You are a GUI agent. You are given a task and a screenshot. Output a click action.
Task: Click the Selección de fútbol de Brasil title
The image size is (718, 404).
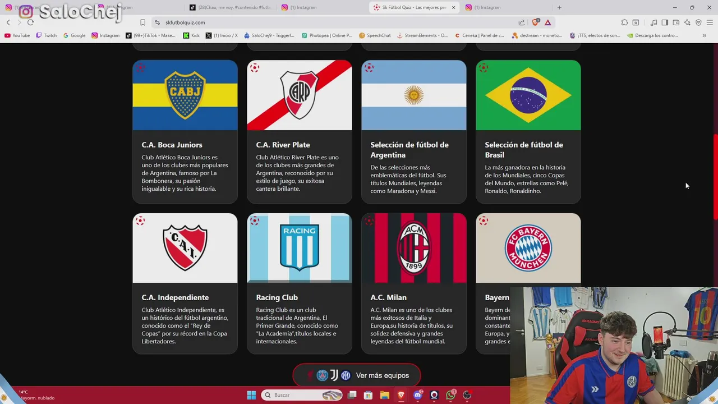click(x=524, y=150)
